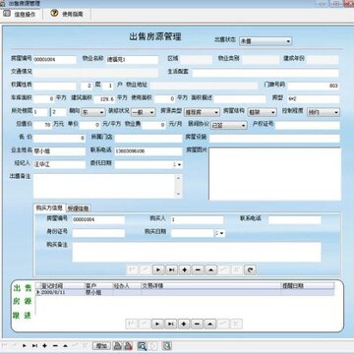Go to next listing in bottom toolbar
Screen dimensions: 354x354
point(25,345)
